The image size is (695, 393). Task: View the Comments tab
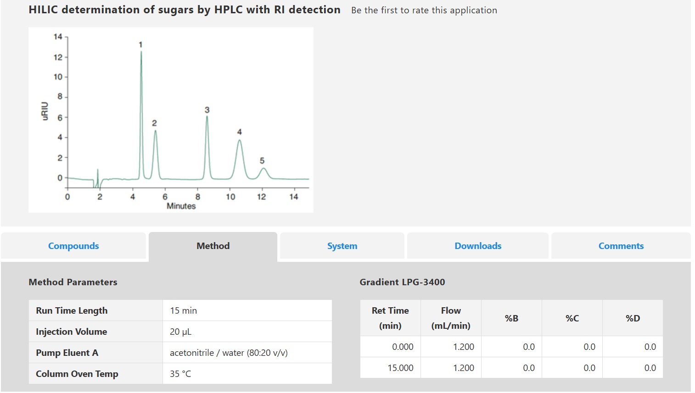tap(621, 246)
